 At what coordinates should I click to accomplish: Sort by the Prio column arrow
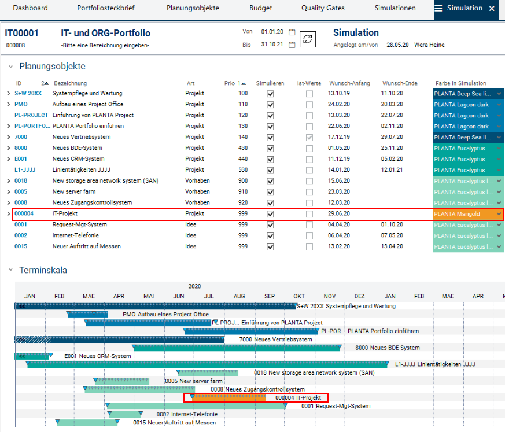[x=244, y=83]
